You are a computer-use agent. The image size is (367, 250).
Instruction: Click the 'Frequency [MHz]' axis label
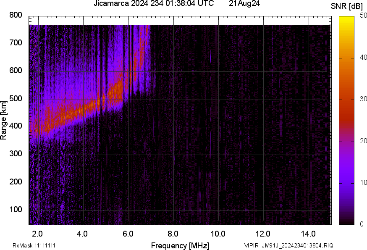[180, 246]
